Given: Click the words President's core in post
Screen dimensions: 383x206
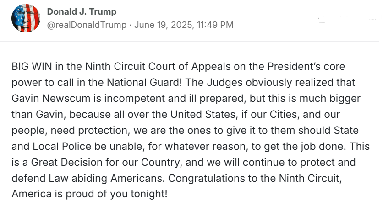Looking at the screenshot, I should point(306,66).
